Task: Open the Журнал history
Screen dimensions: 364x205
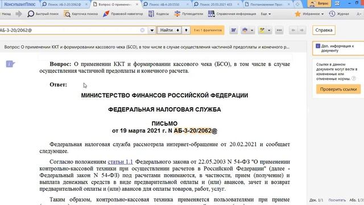Action: (339, 14)
